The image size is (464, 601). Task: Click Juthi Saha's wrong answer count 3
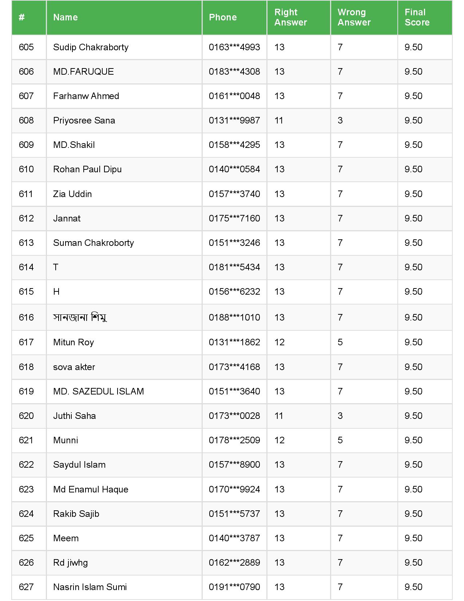point(340,416)
